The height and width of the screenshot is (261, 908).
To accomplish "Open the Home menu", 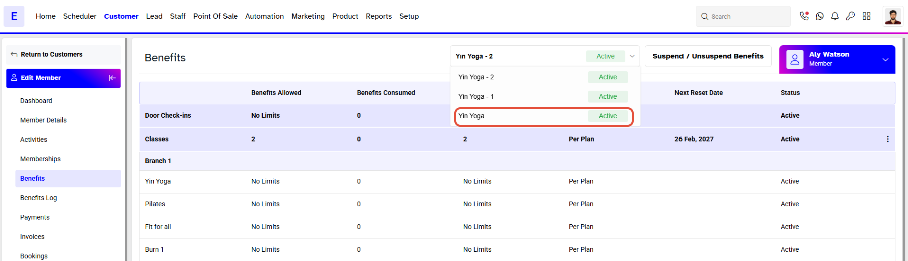I will click(x=46, y=16).
